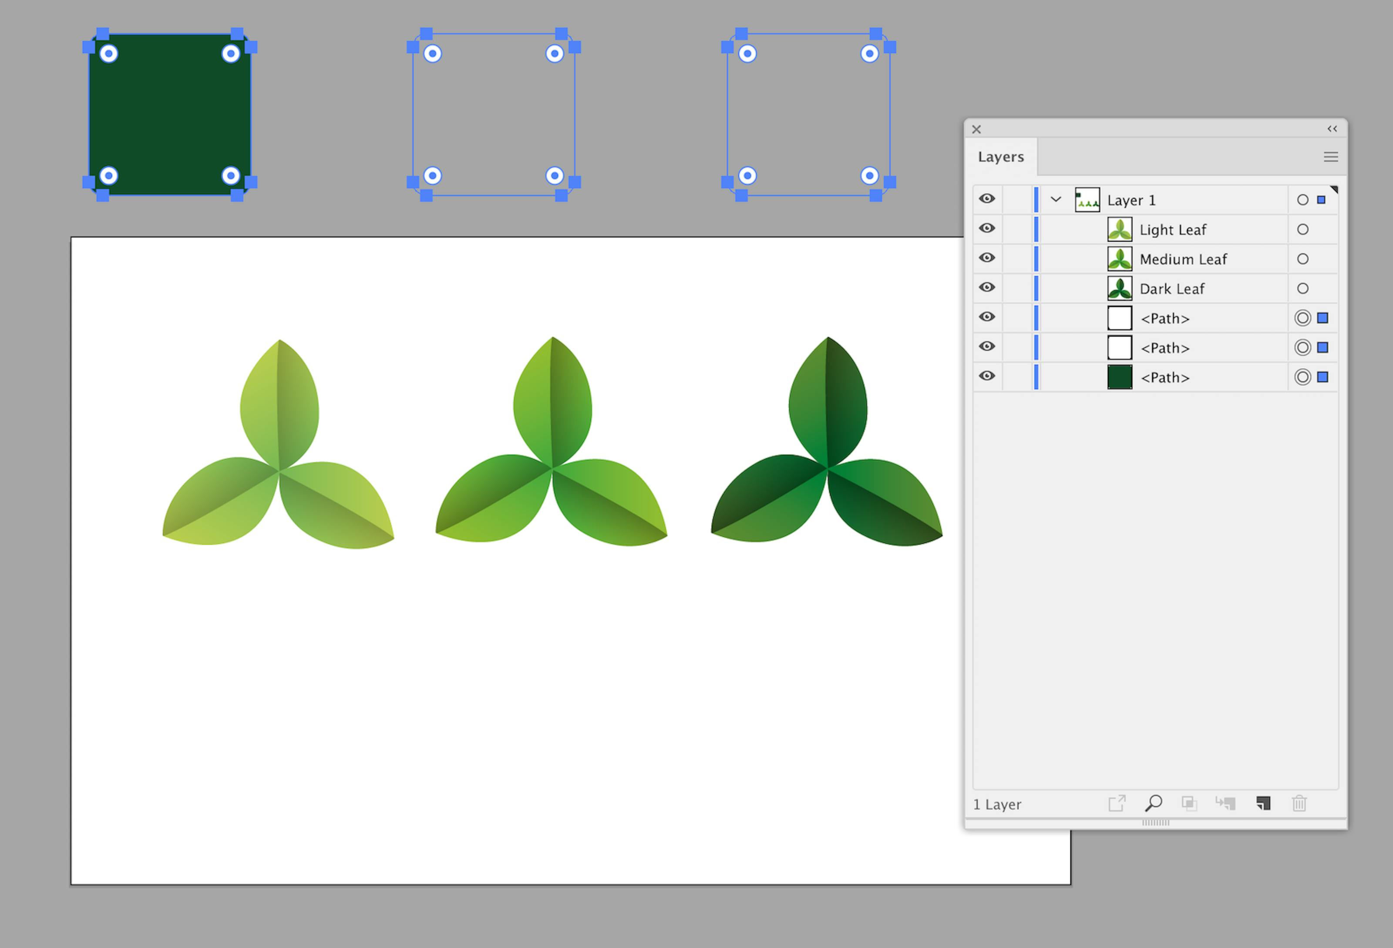
Task: Click the Locate Object magnifier icon
Action: (1154, 804)
